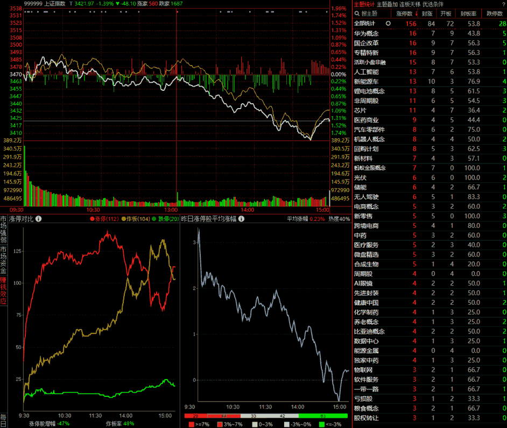Click the search magnifier icon beside 搜主题
This screenshot has width=507, height=428.
pyautogui.click(x=357, y=13)
